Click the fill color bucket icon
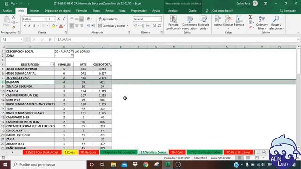The height and width of the screenshot is (169, 301). (x=53, y=26)
